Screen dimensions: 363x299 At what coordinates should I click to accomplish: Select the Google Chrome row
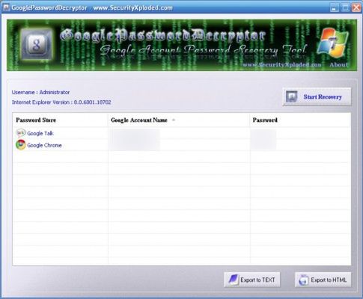[x=182, y=145]
